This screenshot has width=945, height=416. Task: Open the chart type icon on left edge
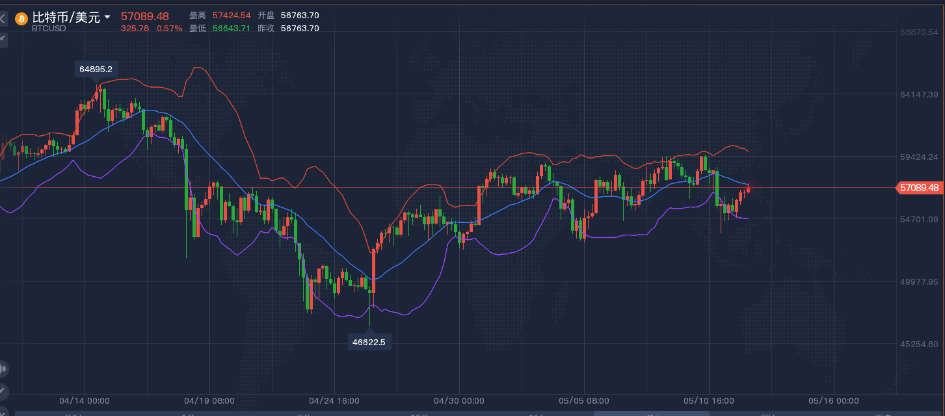click(3, 369)
